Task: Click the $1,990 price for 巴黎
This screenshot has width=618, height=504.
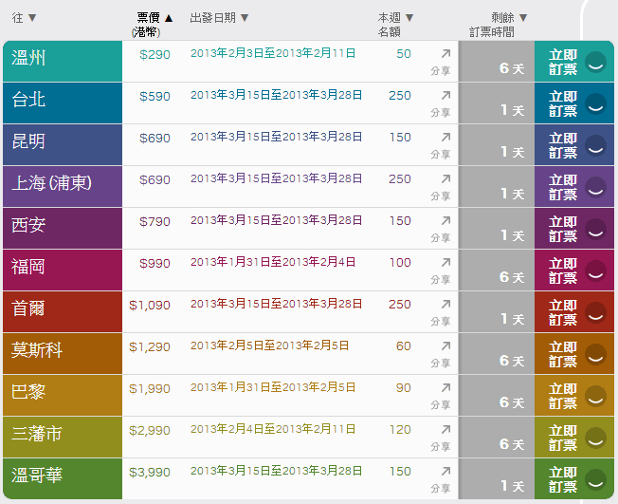Action: click(150, 389)
